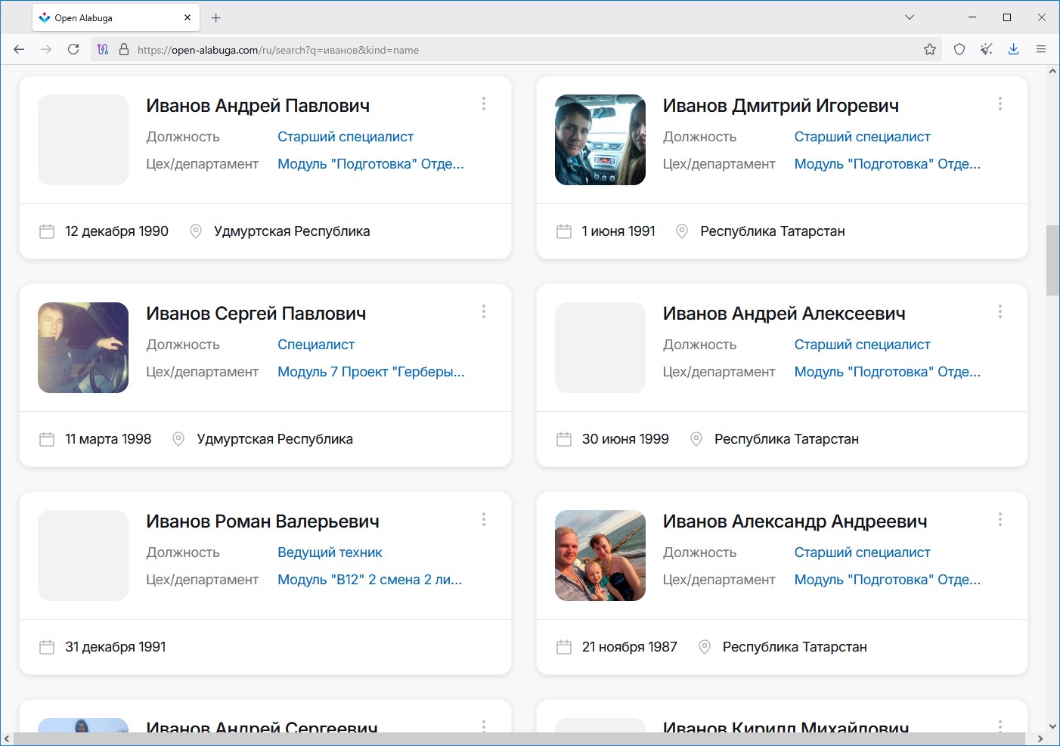This screenshot has width=1060, height=746.
Task: Open Иванов Андрей Павлович's department link
Action: point(370,164)
